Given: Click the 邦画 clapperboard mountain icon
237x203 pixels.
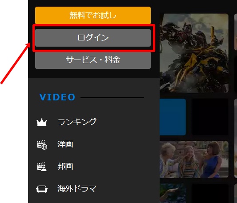Looking at the screenshot, I should (x=42, y=167).
